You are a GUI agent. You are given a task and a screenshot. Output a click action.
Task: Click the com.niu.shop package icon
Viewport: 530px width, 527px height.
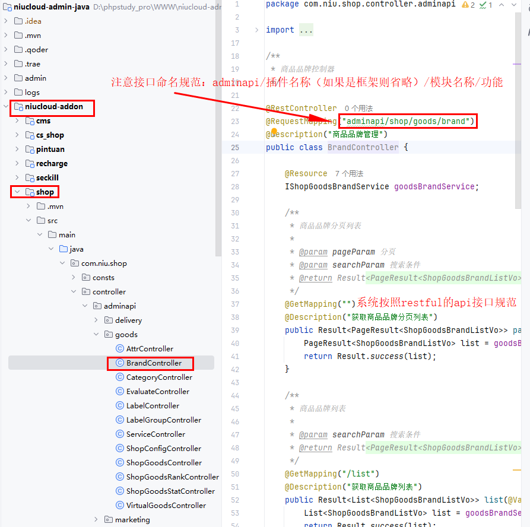pyautogui.click(x=75, y=263)
